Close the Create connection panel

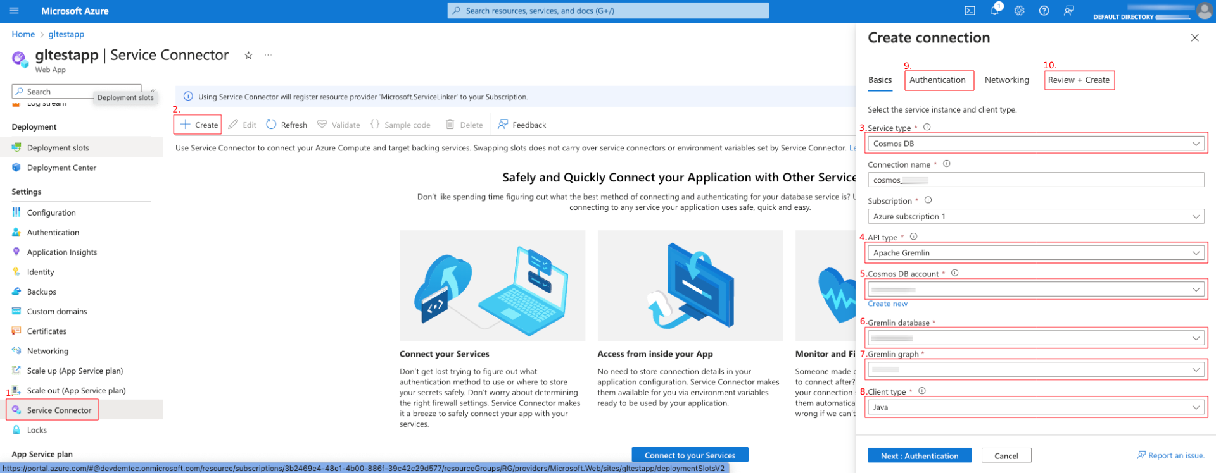coord(1194,38)
